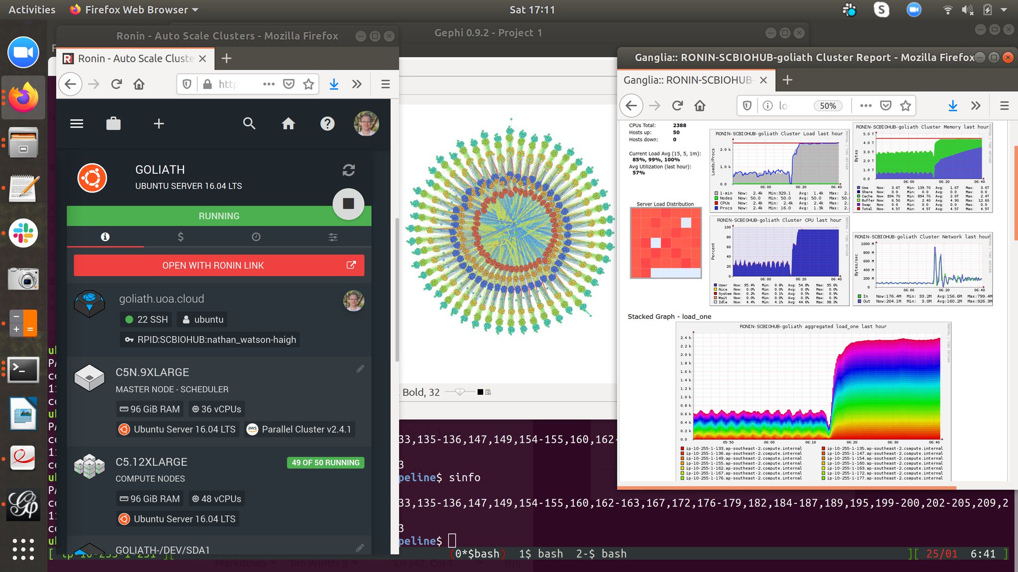Click Activities in the top bar

pos(32,9)
